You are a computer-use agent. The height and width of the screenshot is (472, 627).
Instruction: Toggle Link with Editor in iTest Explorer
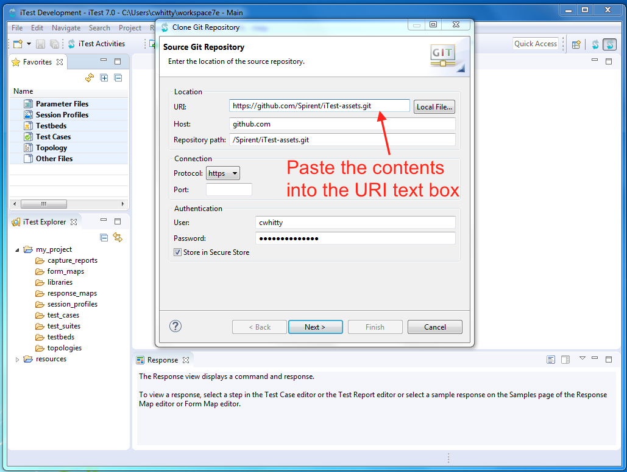click(x=118, y=238)
